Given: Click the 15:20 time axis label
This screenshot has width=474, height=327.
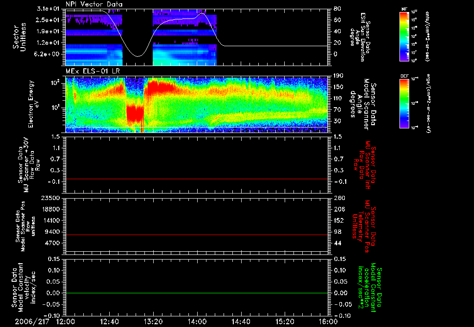Looking at the screenshot, I should pyautogui.click(x=285, y=322).
